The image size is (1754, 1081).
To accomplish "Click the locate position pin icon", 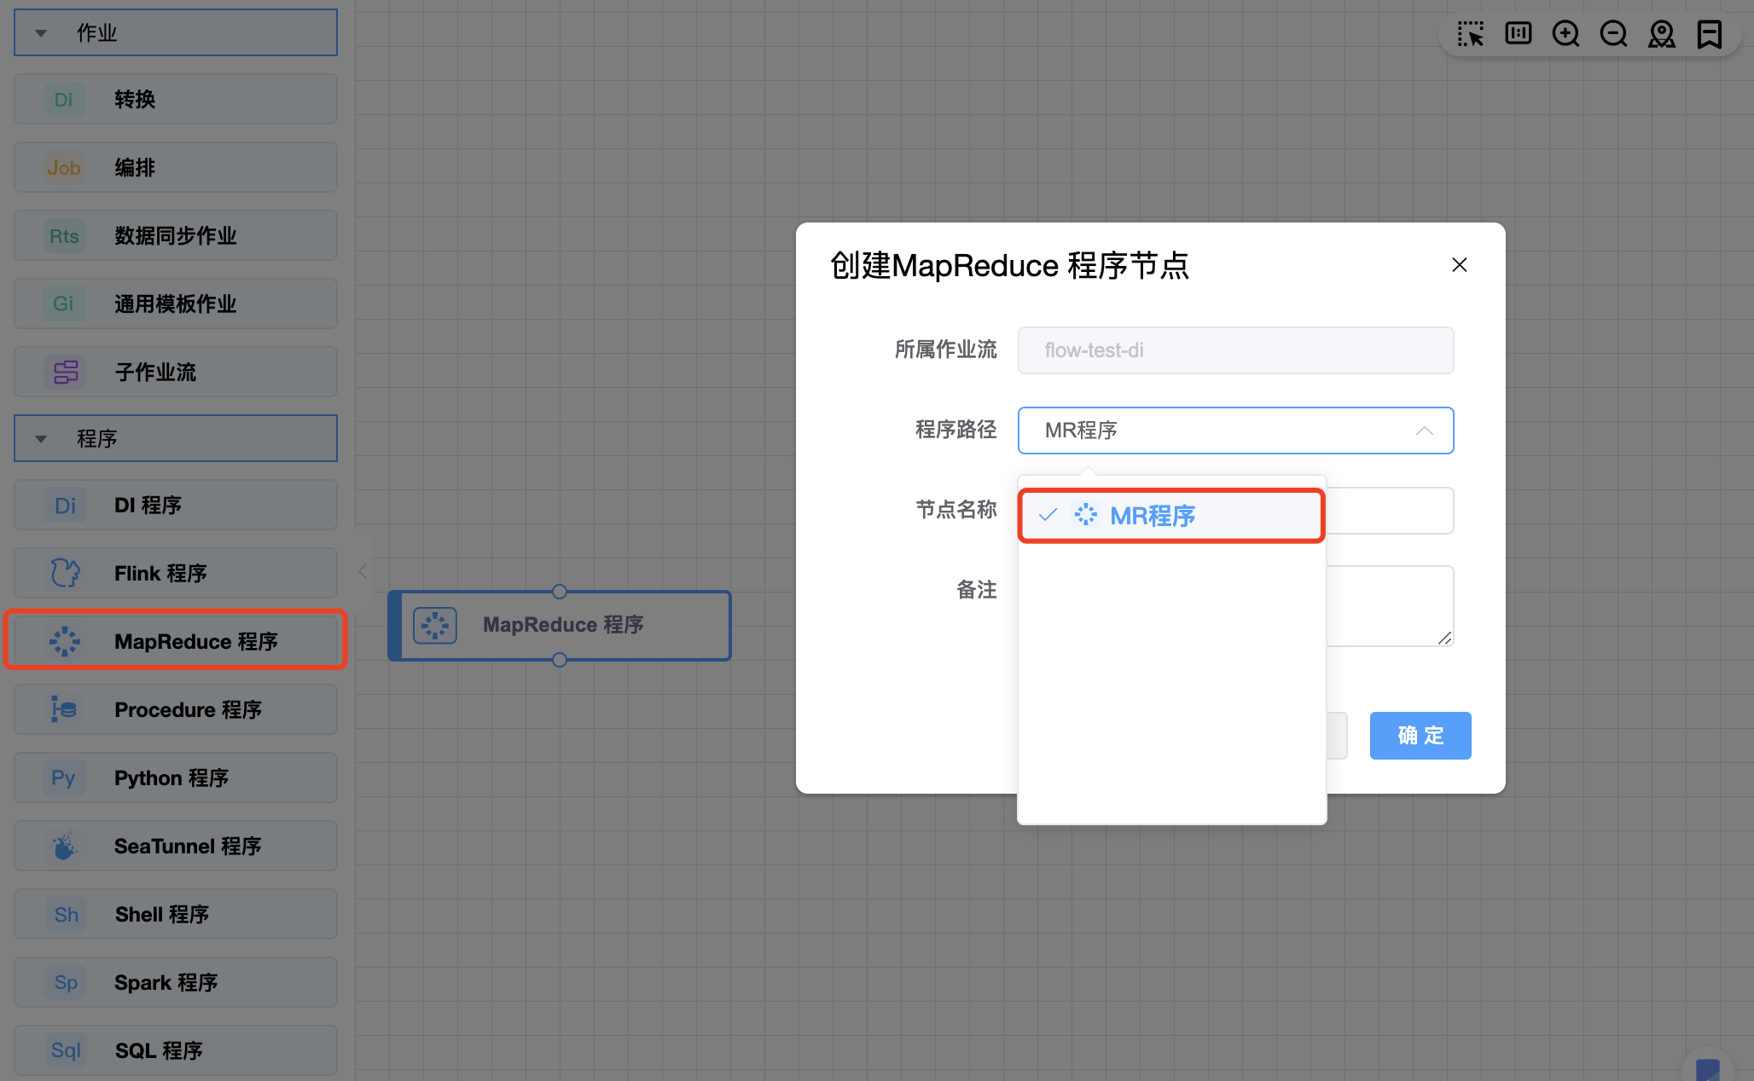I will (x=1661, y=34).
